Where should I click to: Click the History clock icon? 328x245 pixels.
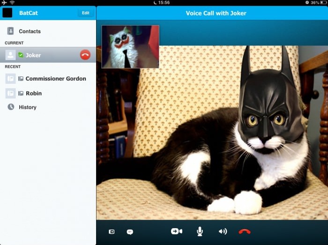coord(10,107)
